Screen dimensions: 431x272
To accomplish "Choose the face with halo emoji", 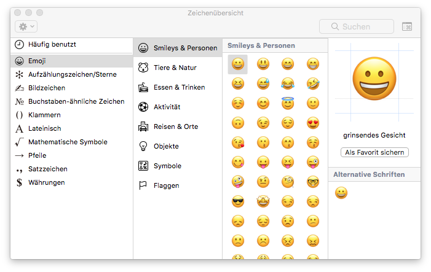I will coord(288,103).
